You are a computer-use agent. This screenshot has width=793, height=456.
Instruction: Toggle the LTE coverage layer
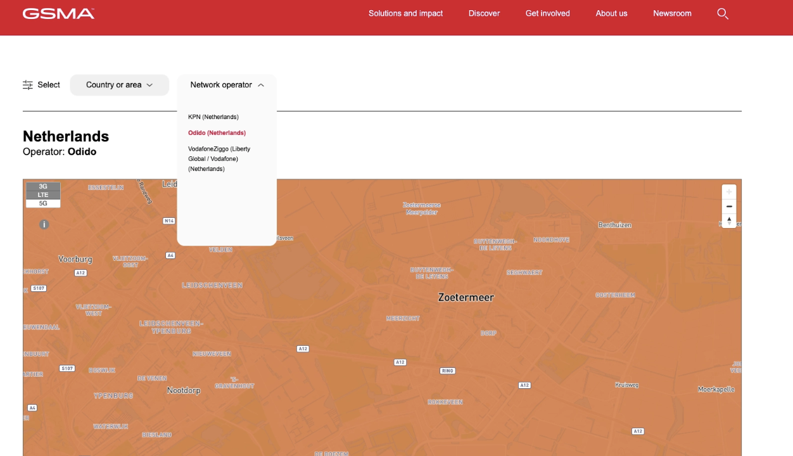click(43, 195)
